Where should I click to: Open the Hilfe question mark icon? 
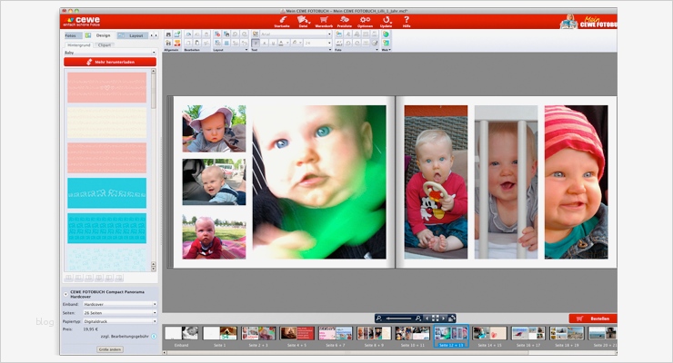coord(406,19)
